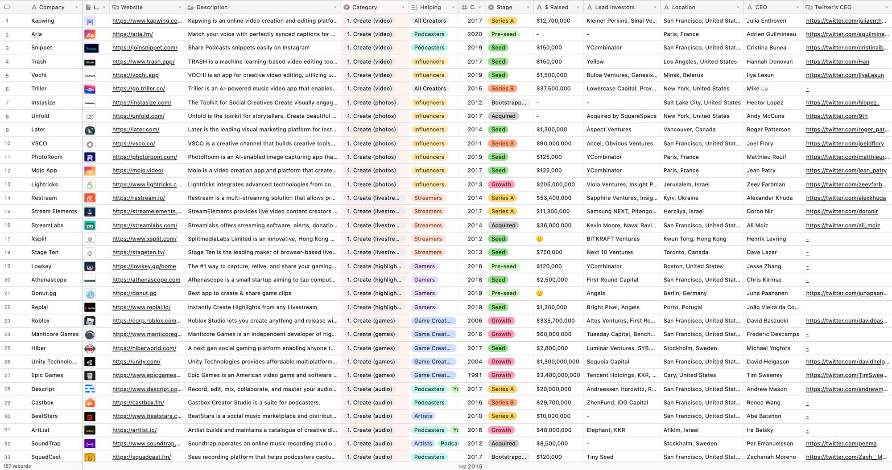
Task: Click the Lowkey logo thumbnail
Action: (90, 267)
